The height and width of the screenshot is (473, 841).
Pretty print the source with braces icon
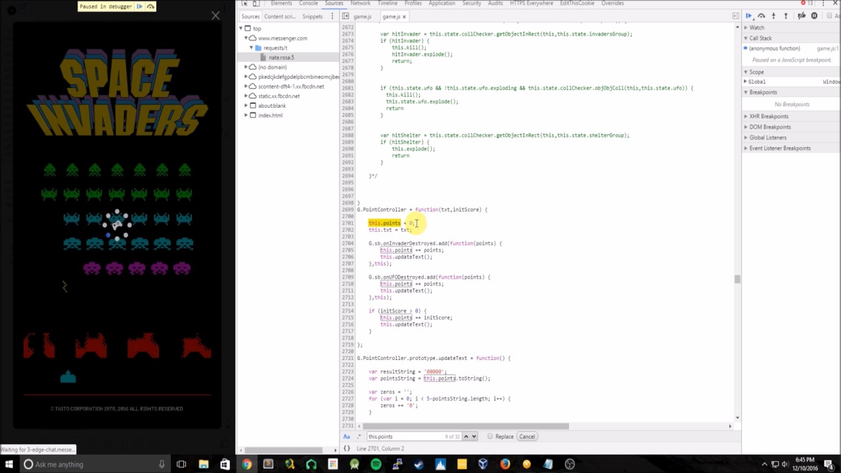[x=347, y=449]
